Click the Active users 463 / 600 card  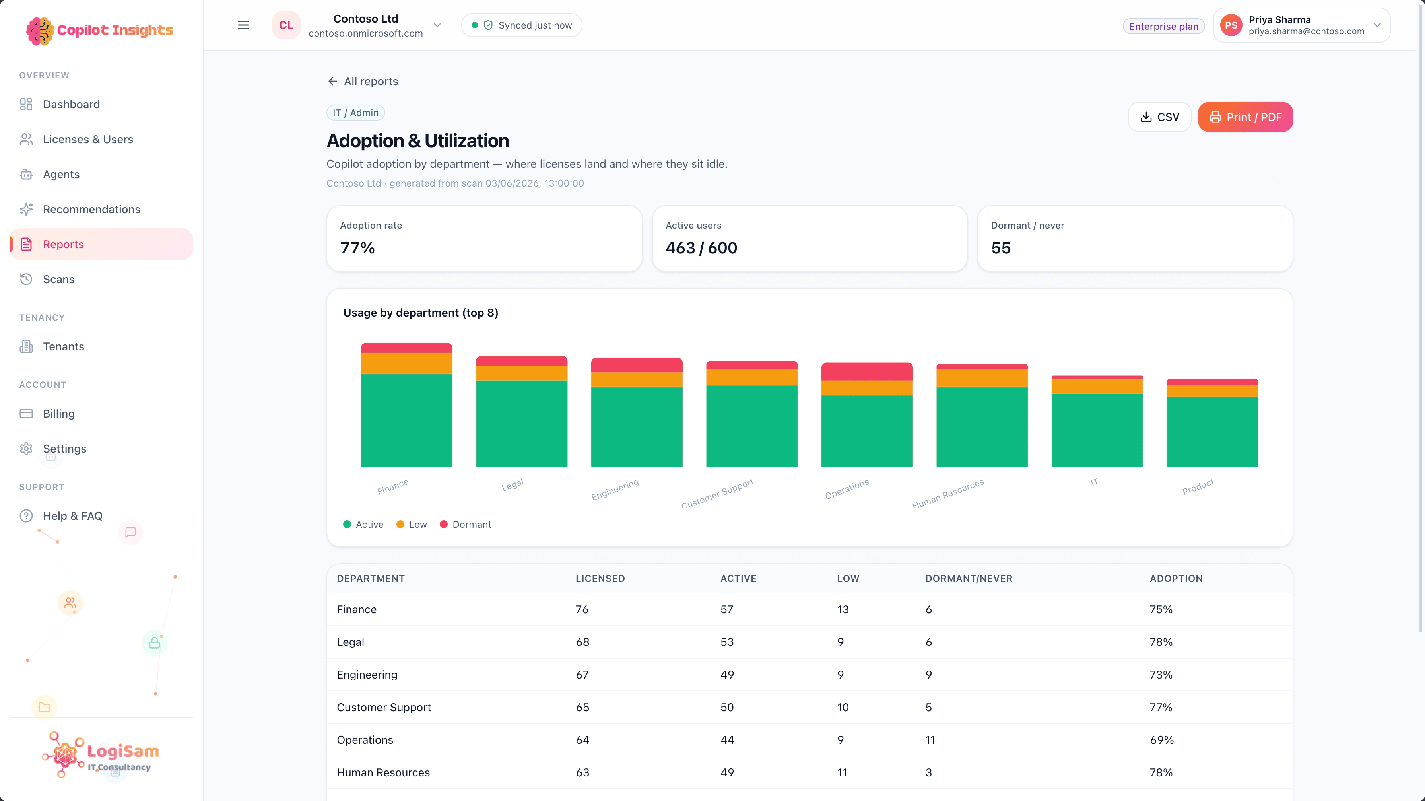[809, 238]
